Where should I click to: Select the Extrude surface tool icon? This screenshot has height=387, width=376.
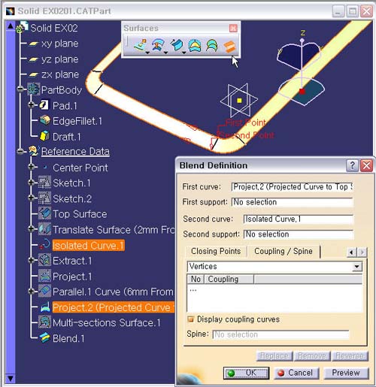[x=141, y=45]
